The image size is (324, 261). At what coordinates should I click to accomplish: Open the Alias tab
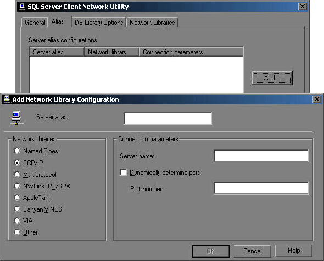(60, 21)
